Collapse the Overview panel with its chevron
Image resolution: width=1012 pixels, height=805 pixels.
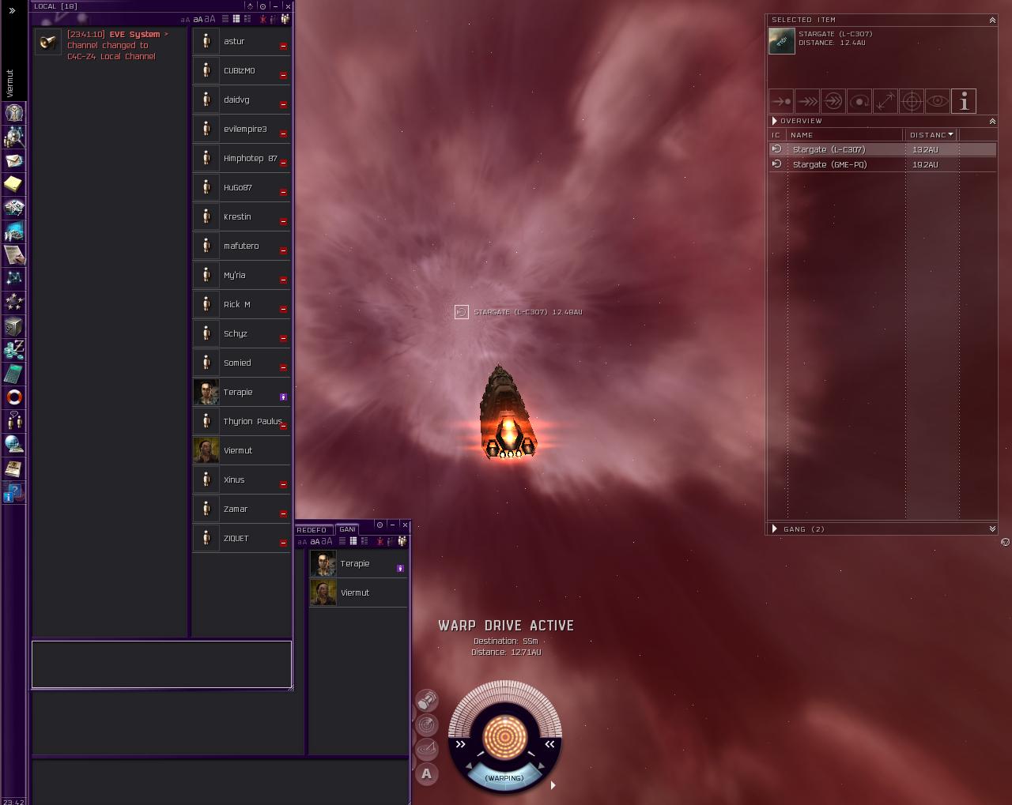click(x=992, y=122)
